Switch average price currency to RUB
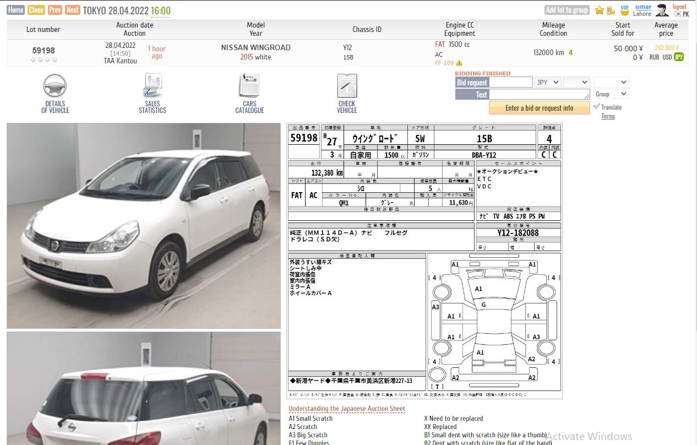 coord(654,57)
